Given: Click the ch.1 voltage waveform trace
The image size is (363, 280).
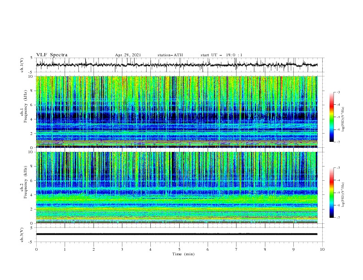Looking at the screenshot, I should click(x=176, y=65).
